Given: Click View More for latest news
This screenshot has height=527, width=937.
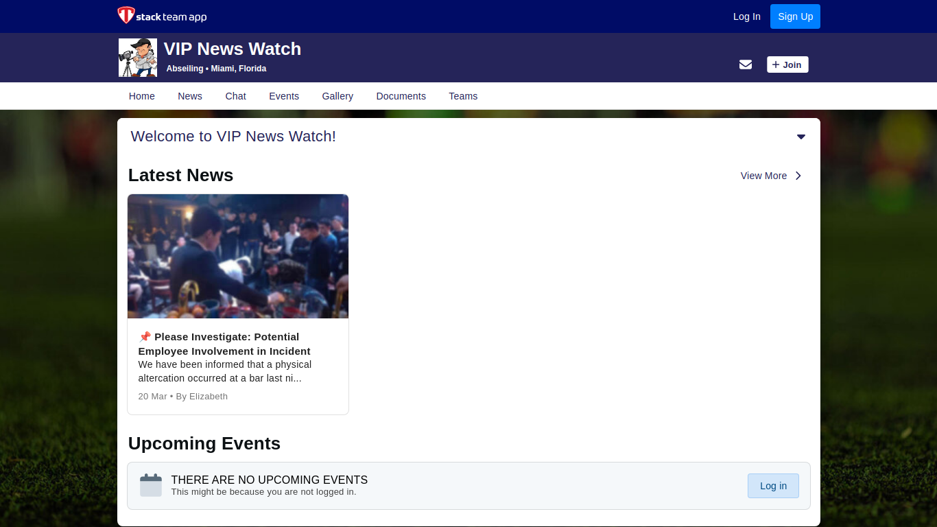Looking at the screenshot, I should tap(763, 176).
